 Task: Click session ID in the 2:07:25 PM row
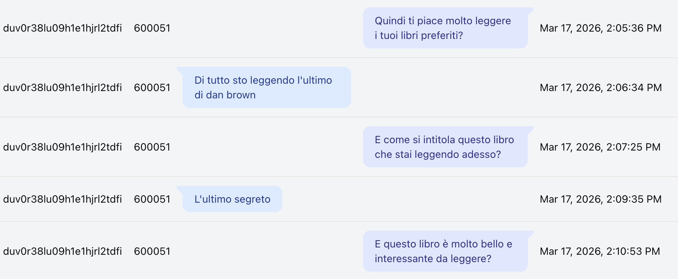point(63,147)
